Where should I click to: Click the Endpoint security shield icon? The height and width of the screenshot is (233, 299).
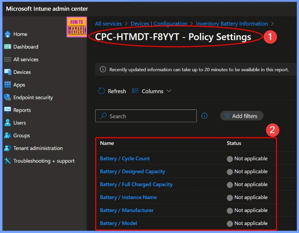point(8,98)
